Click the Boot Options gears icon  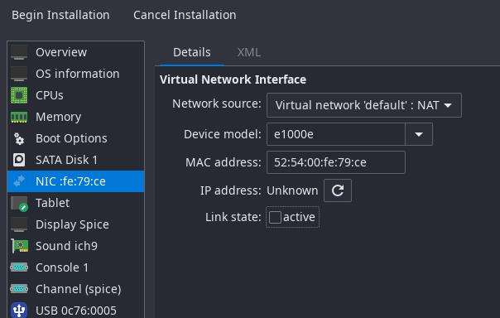[x=19, y=138]
